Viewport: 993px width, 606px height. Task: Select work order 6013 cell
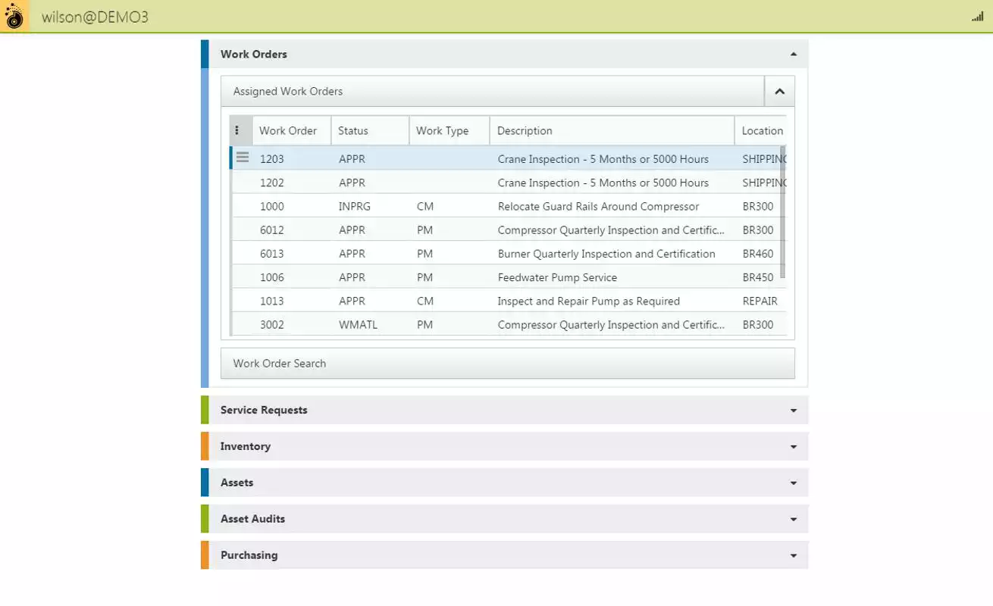271,254
